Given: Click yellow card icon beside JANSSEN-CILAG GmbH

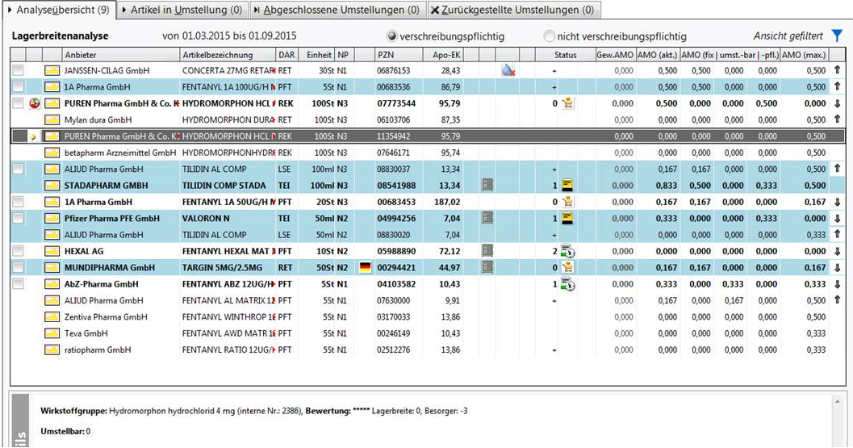Looking at the screenshot, I should [x=52, y=71].
